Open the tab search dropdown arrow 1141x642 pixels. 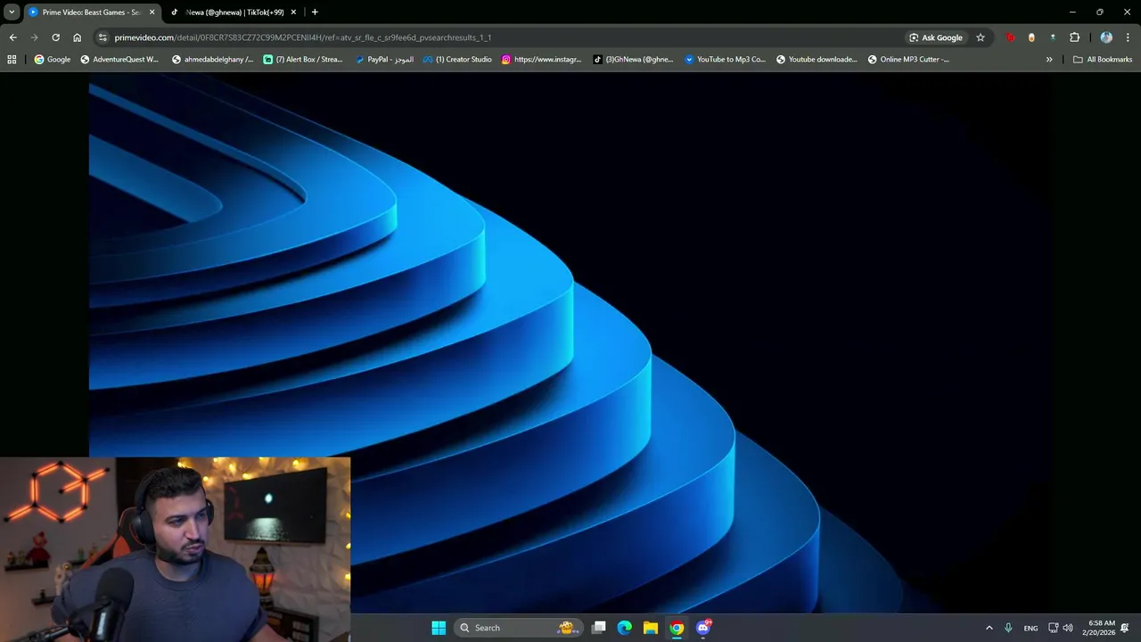click(12, 12)
